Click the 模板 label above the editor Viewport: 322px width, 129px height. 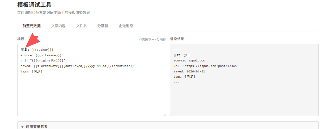(x=20, y=39)
